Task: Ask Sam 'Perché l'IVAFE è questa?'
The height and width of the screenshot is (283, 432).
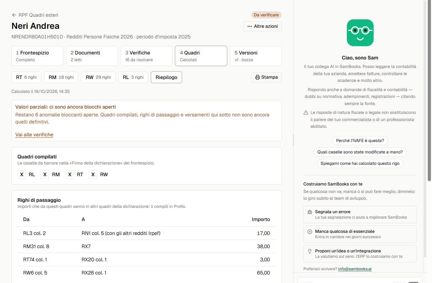Action: [x=360, y=141]
